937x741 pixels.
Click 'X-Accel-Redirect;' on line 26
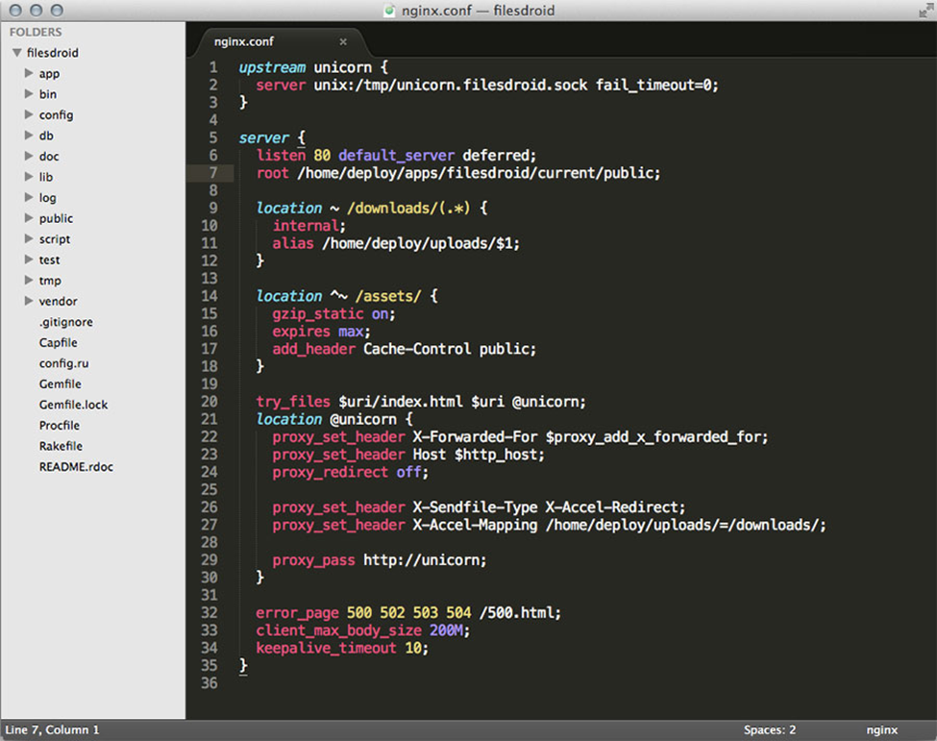pyautogui.click(x=615, y=507)
